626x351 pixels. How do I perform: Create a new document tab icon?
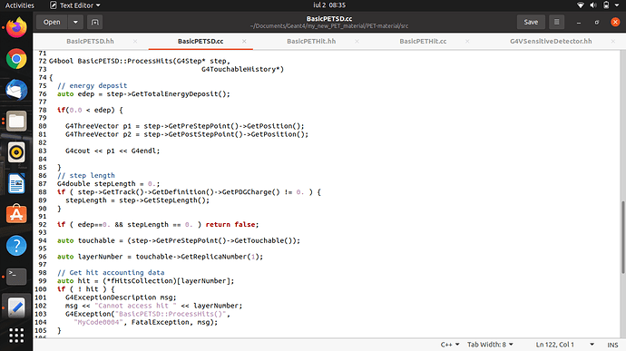[95, 22]
